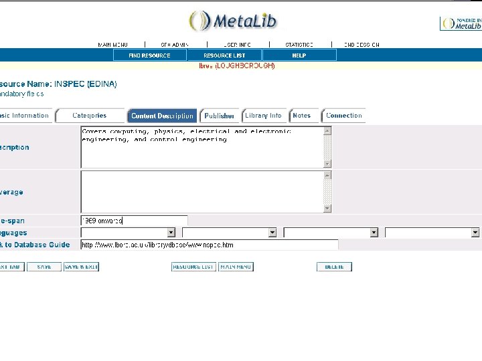Viewport: 482px width, 361px height.
Task: Switch to the Connection tab
Action: pyautogui.click(x=343, y=116)
